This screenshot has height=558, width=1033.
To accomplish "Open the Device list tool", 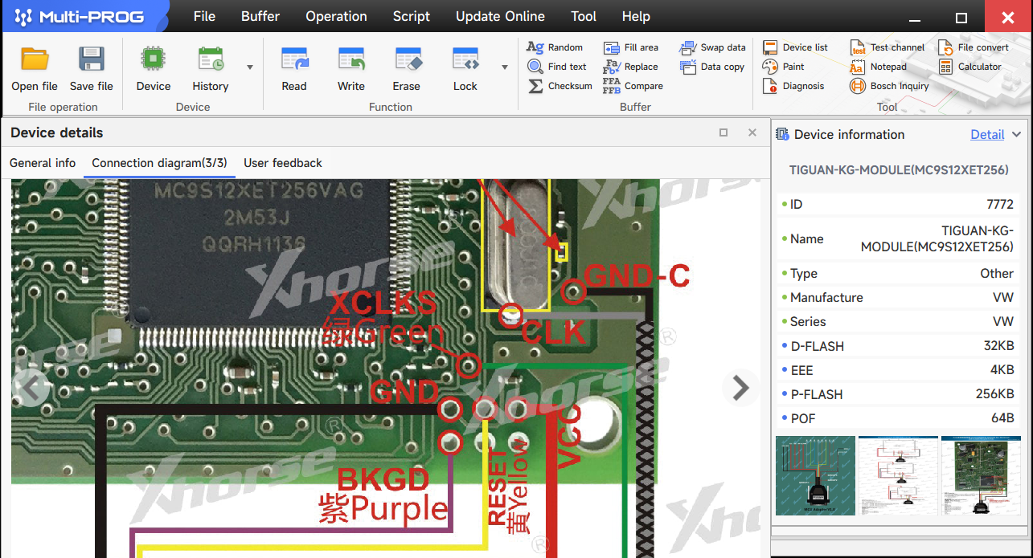I will [795, 47].
